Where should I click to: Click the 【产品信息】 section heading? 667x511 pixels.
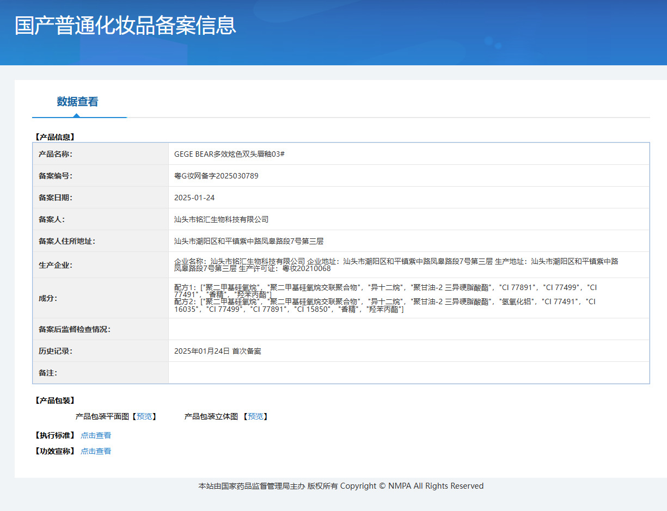coord(54,137)
